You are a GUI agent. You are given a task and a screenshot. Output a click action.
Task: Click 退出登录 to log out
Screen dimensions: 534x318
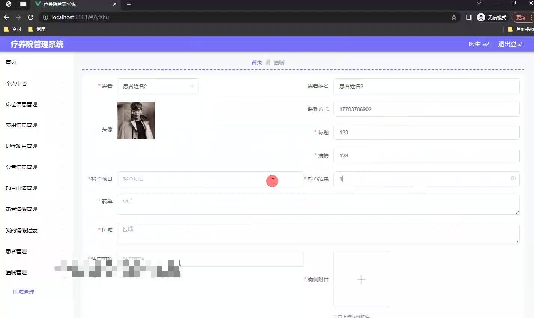[x=510, y=44]
